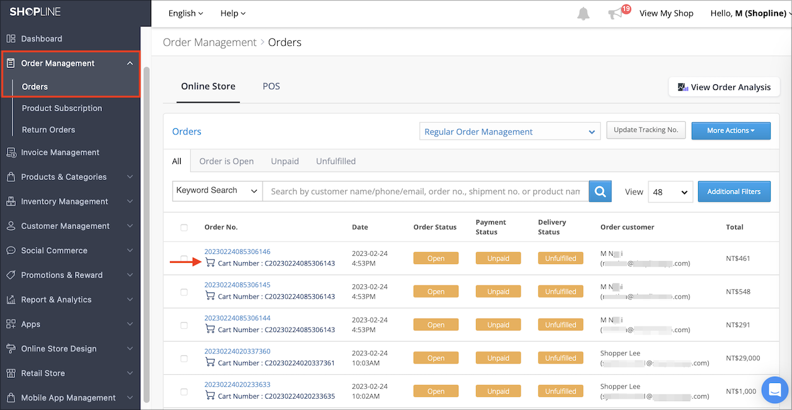Open the View 48 per page dropdown
This screenshot has height=410, width=792.
tap(670, 192)
